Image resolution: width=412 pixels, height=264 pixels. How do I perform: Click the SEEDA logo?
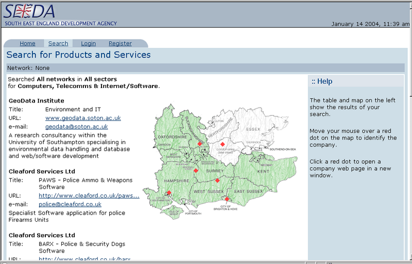pyautogui.click(x=29, y=11)
